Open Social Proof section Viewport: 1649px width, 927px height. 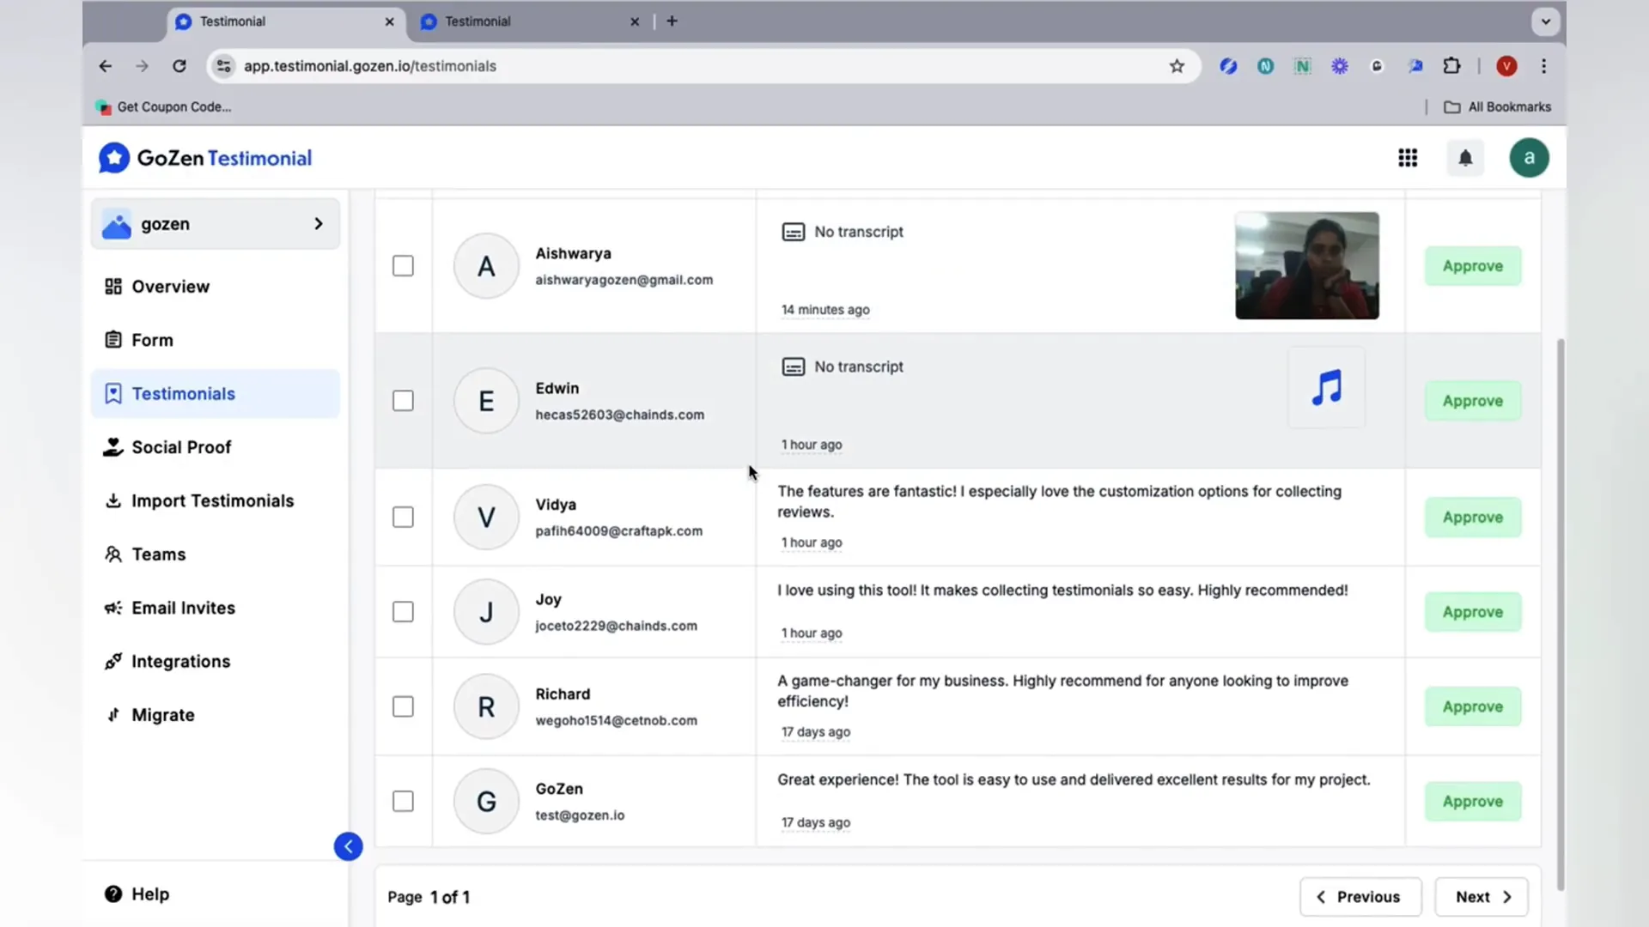point(216,447)
